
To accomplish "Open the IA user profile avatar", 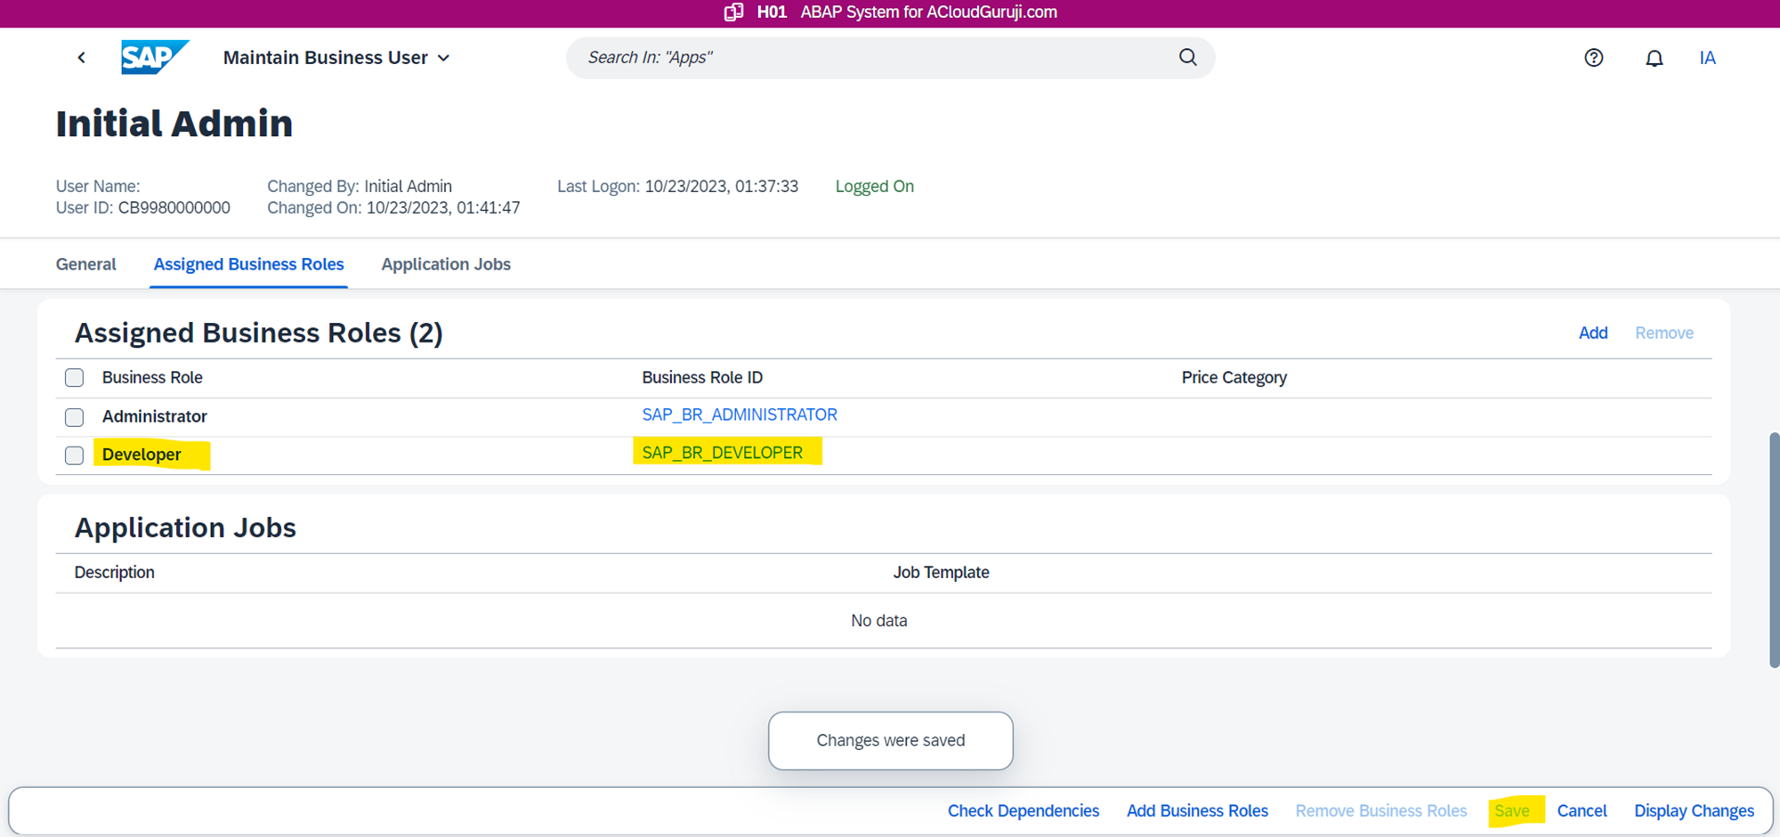I will coord(1706,58).
